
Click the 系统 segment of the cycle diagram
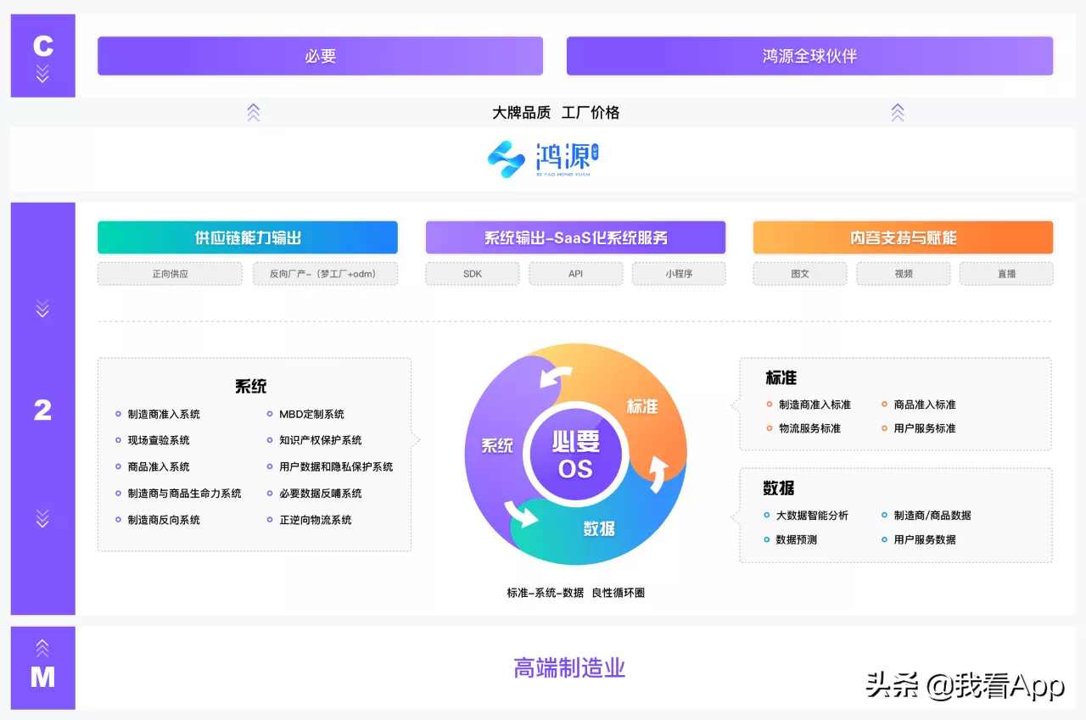coord(496,445)
